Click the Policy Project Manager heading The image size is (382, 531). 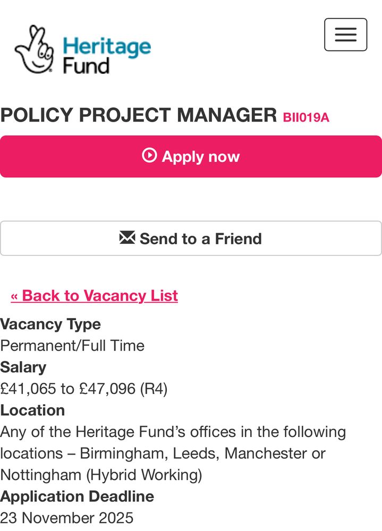pos(139,115)
